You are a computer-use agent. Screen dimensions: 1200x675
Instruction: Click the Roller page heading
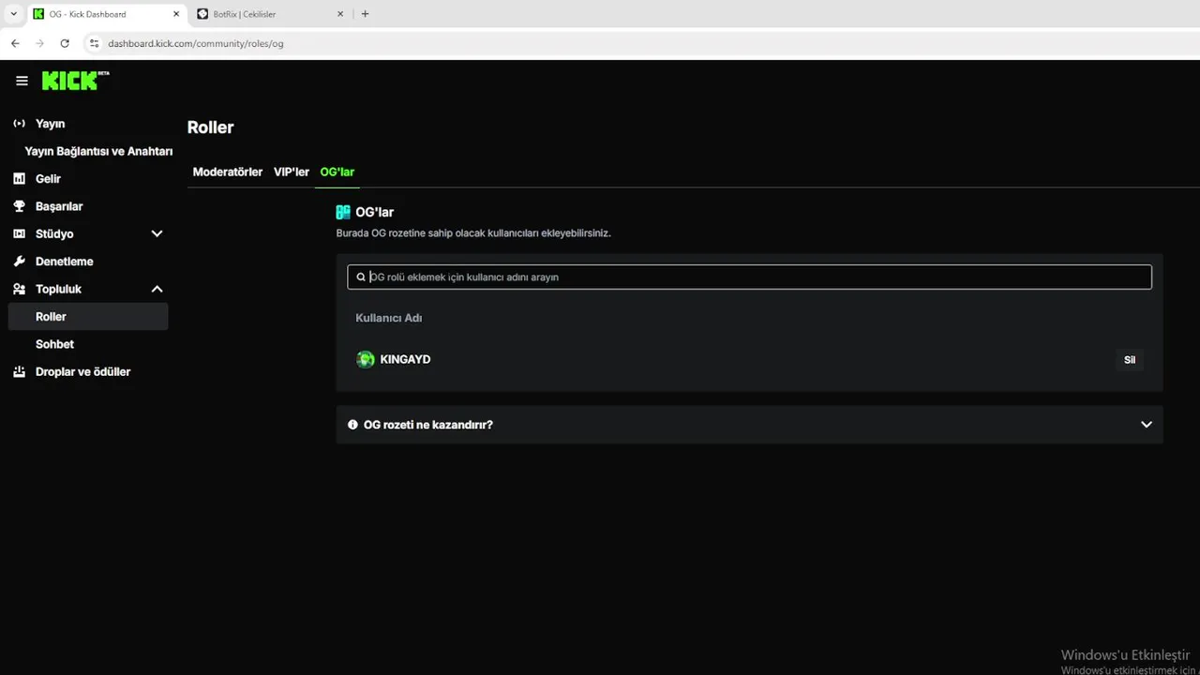211,127
